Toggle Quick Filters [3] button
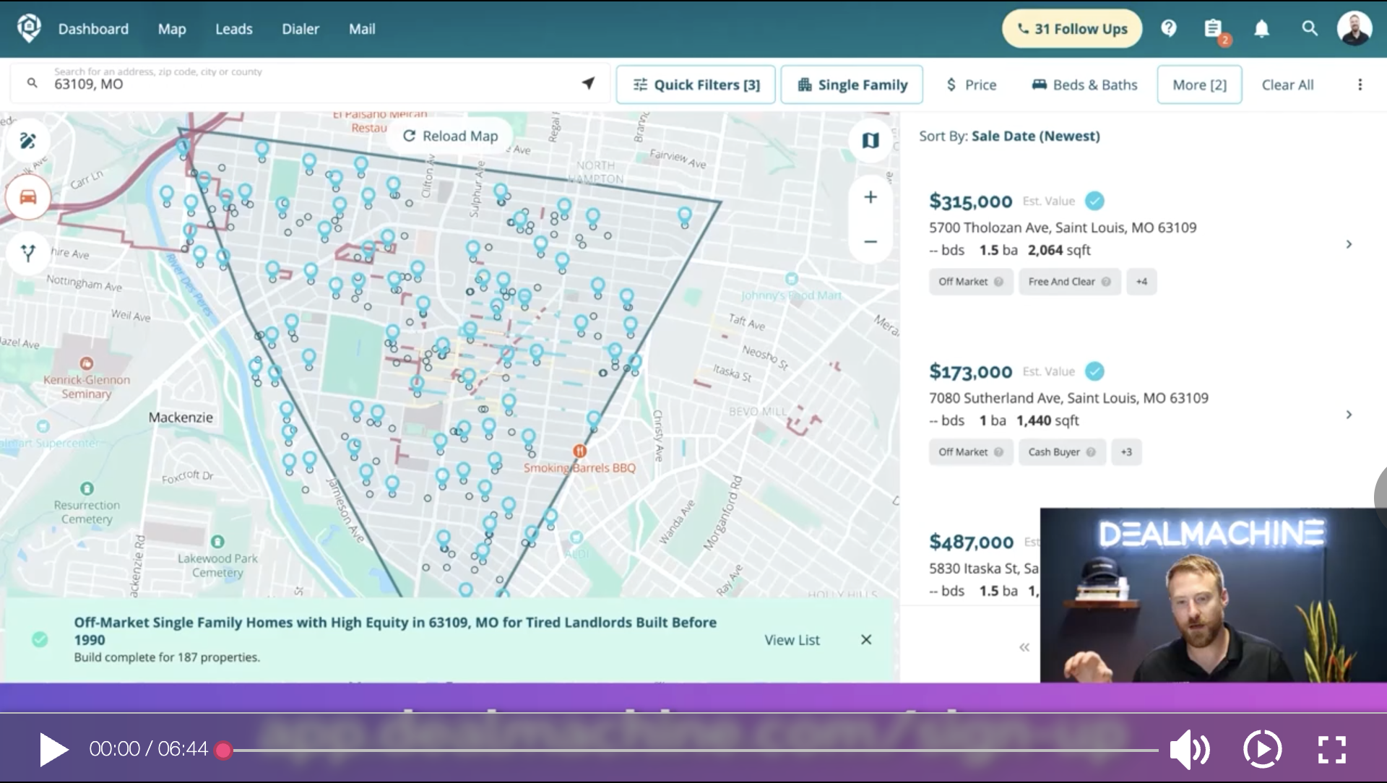This screenshot has height=783, width=1387. 696,85
